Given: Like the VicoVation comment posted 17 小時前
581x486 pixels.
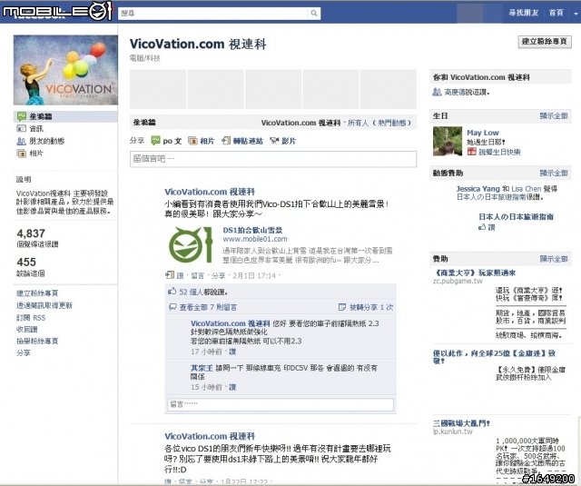Looking at the screenshot, I should coord(232,352).
